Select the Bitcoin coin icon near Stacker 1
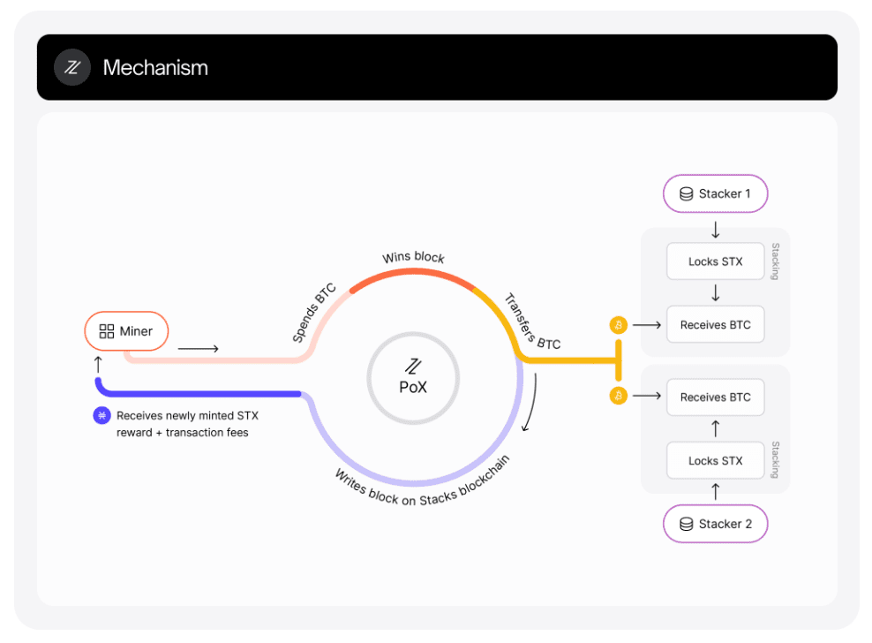This screenshot has width=872, height=643. tap(619, 324)
